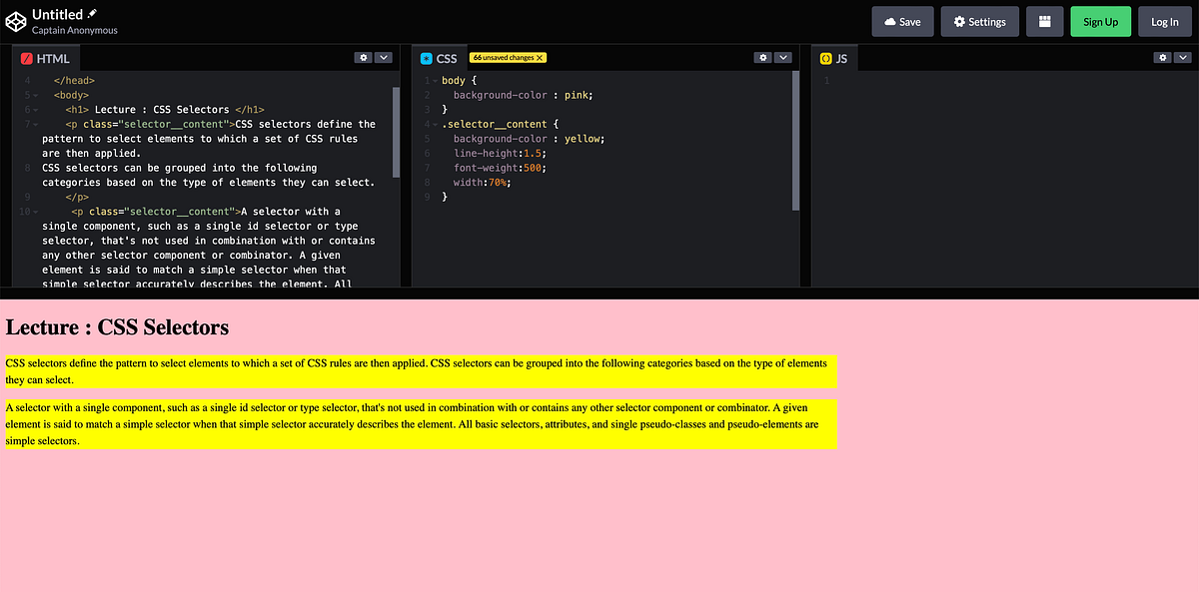Expand the JS panel options chevron

tap(1184, 58)
